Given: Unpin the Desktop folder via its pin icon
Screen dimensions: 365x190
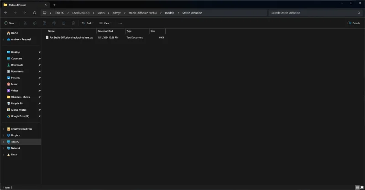Looking at the screenshot, I should (x=40, y=52).
